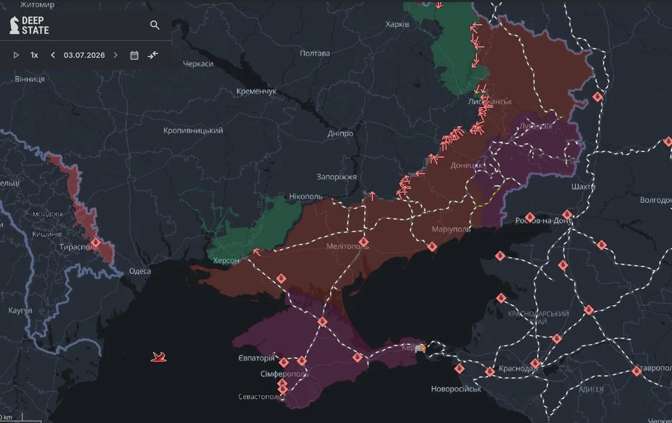
Task: Click the Житомир city label
Action: click(37, 5)
